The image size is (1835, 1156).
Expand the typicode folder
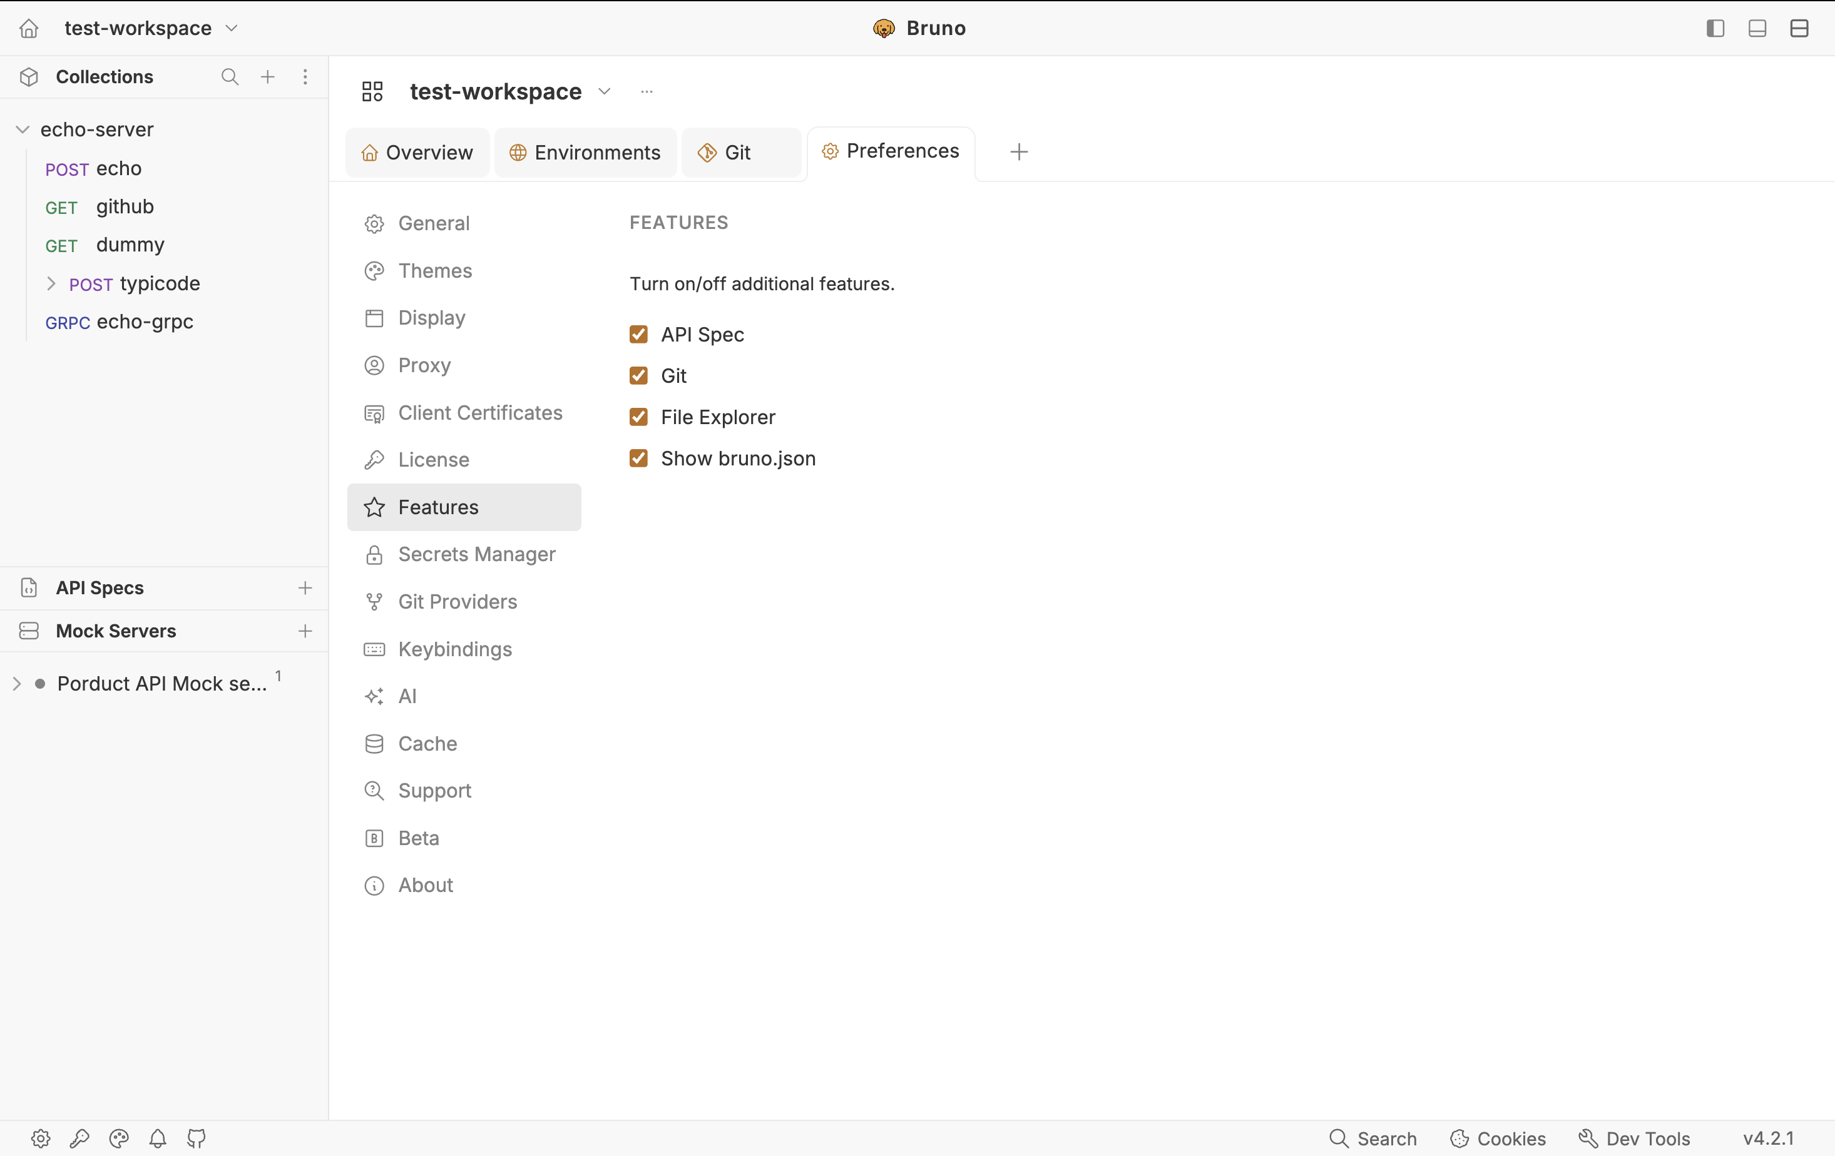click(51, 283)
